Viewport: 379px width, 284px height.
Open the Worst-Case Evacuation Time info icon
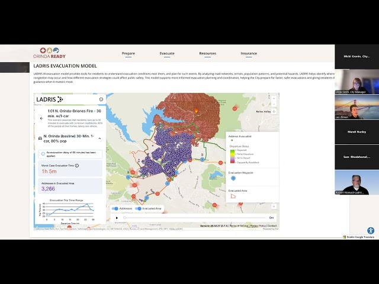(77, 166)
